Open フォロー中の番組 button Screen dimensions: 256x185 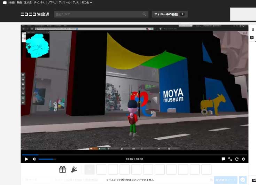170,14
